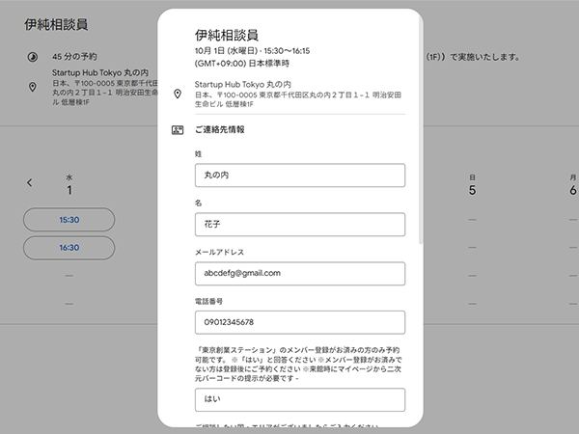Focus the メールアドレス email input field

tap(299, 273)
